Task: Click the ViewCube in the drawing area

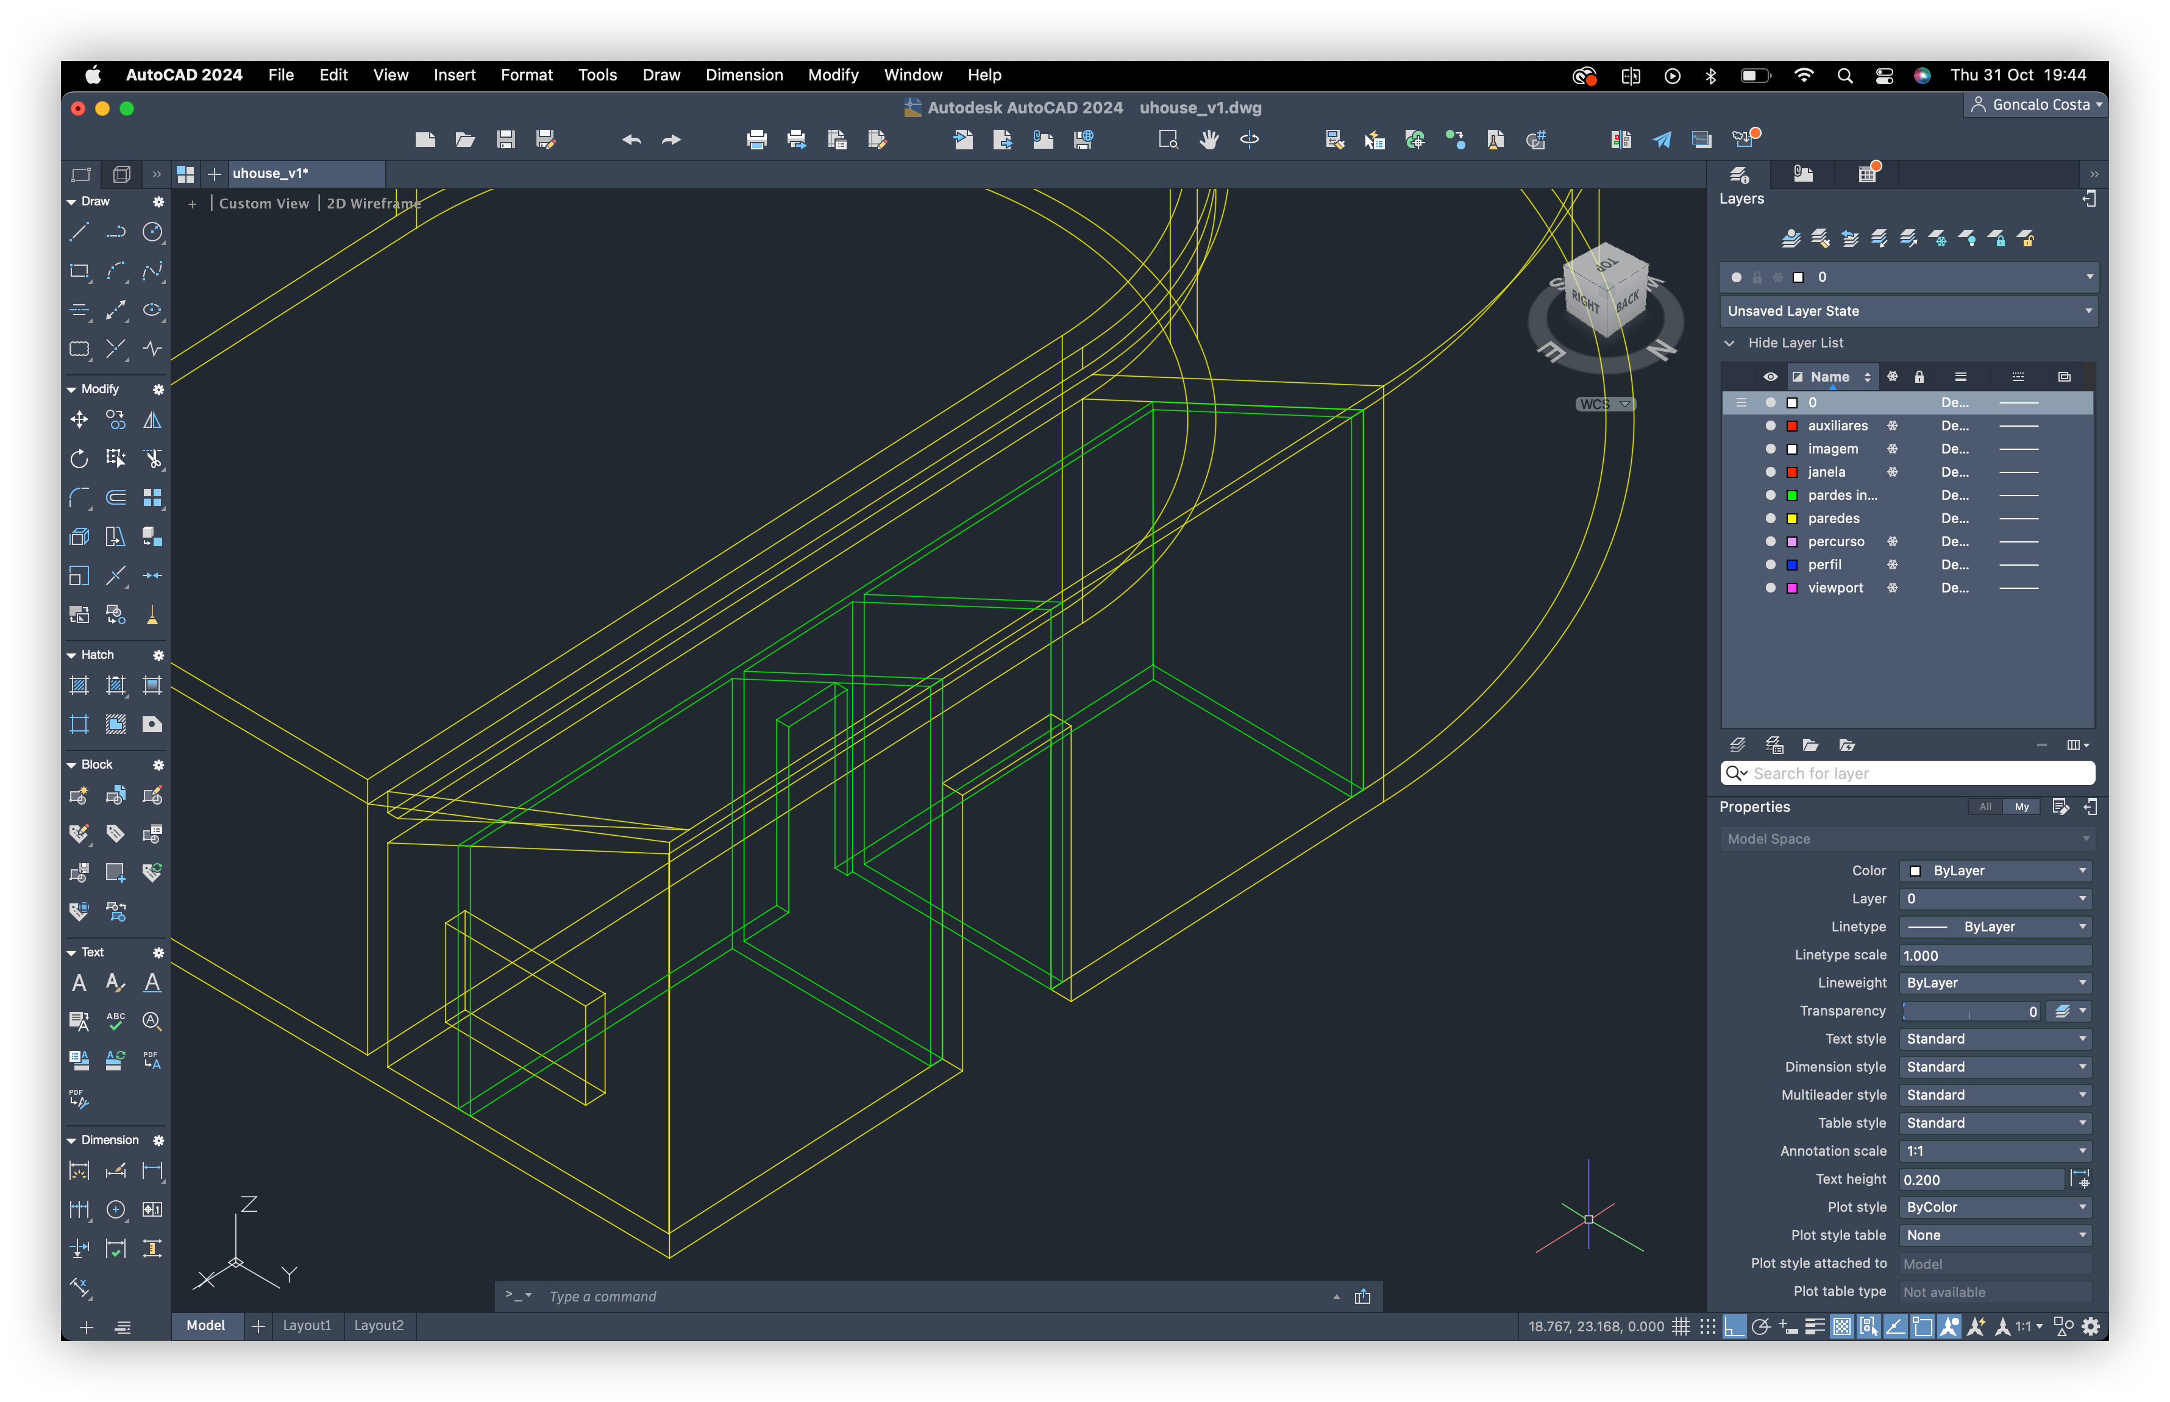Action: 1606,291
